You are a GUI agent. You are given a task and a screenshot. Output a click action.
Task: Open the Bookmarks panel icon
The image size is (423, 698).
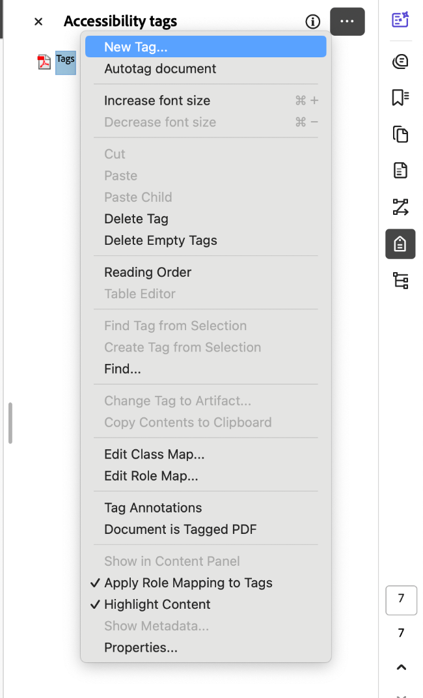click(400, 97)
